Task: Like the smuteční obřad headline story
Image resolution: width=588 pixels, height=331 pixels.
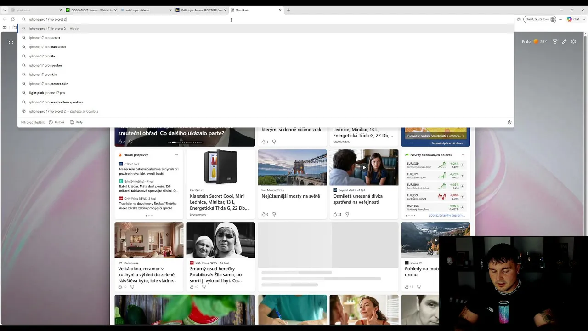Action: [x=121, y=142]
